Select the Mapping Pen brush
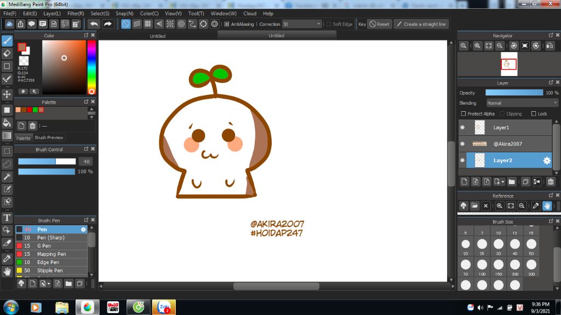Image resolution: width=561 pixels, height=315 pixels. point(51,254)
